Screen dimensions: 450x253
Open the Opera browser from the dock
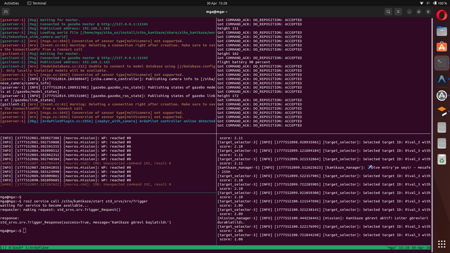(x=442, y=15)
